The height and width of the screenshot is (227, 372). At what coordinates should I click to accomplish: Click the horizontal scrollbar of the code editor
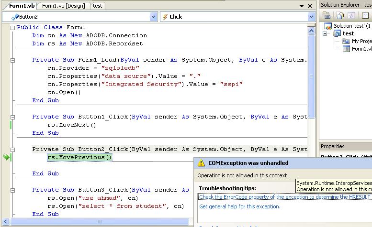[x=100, y=221]
